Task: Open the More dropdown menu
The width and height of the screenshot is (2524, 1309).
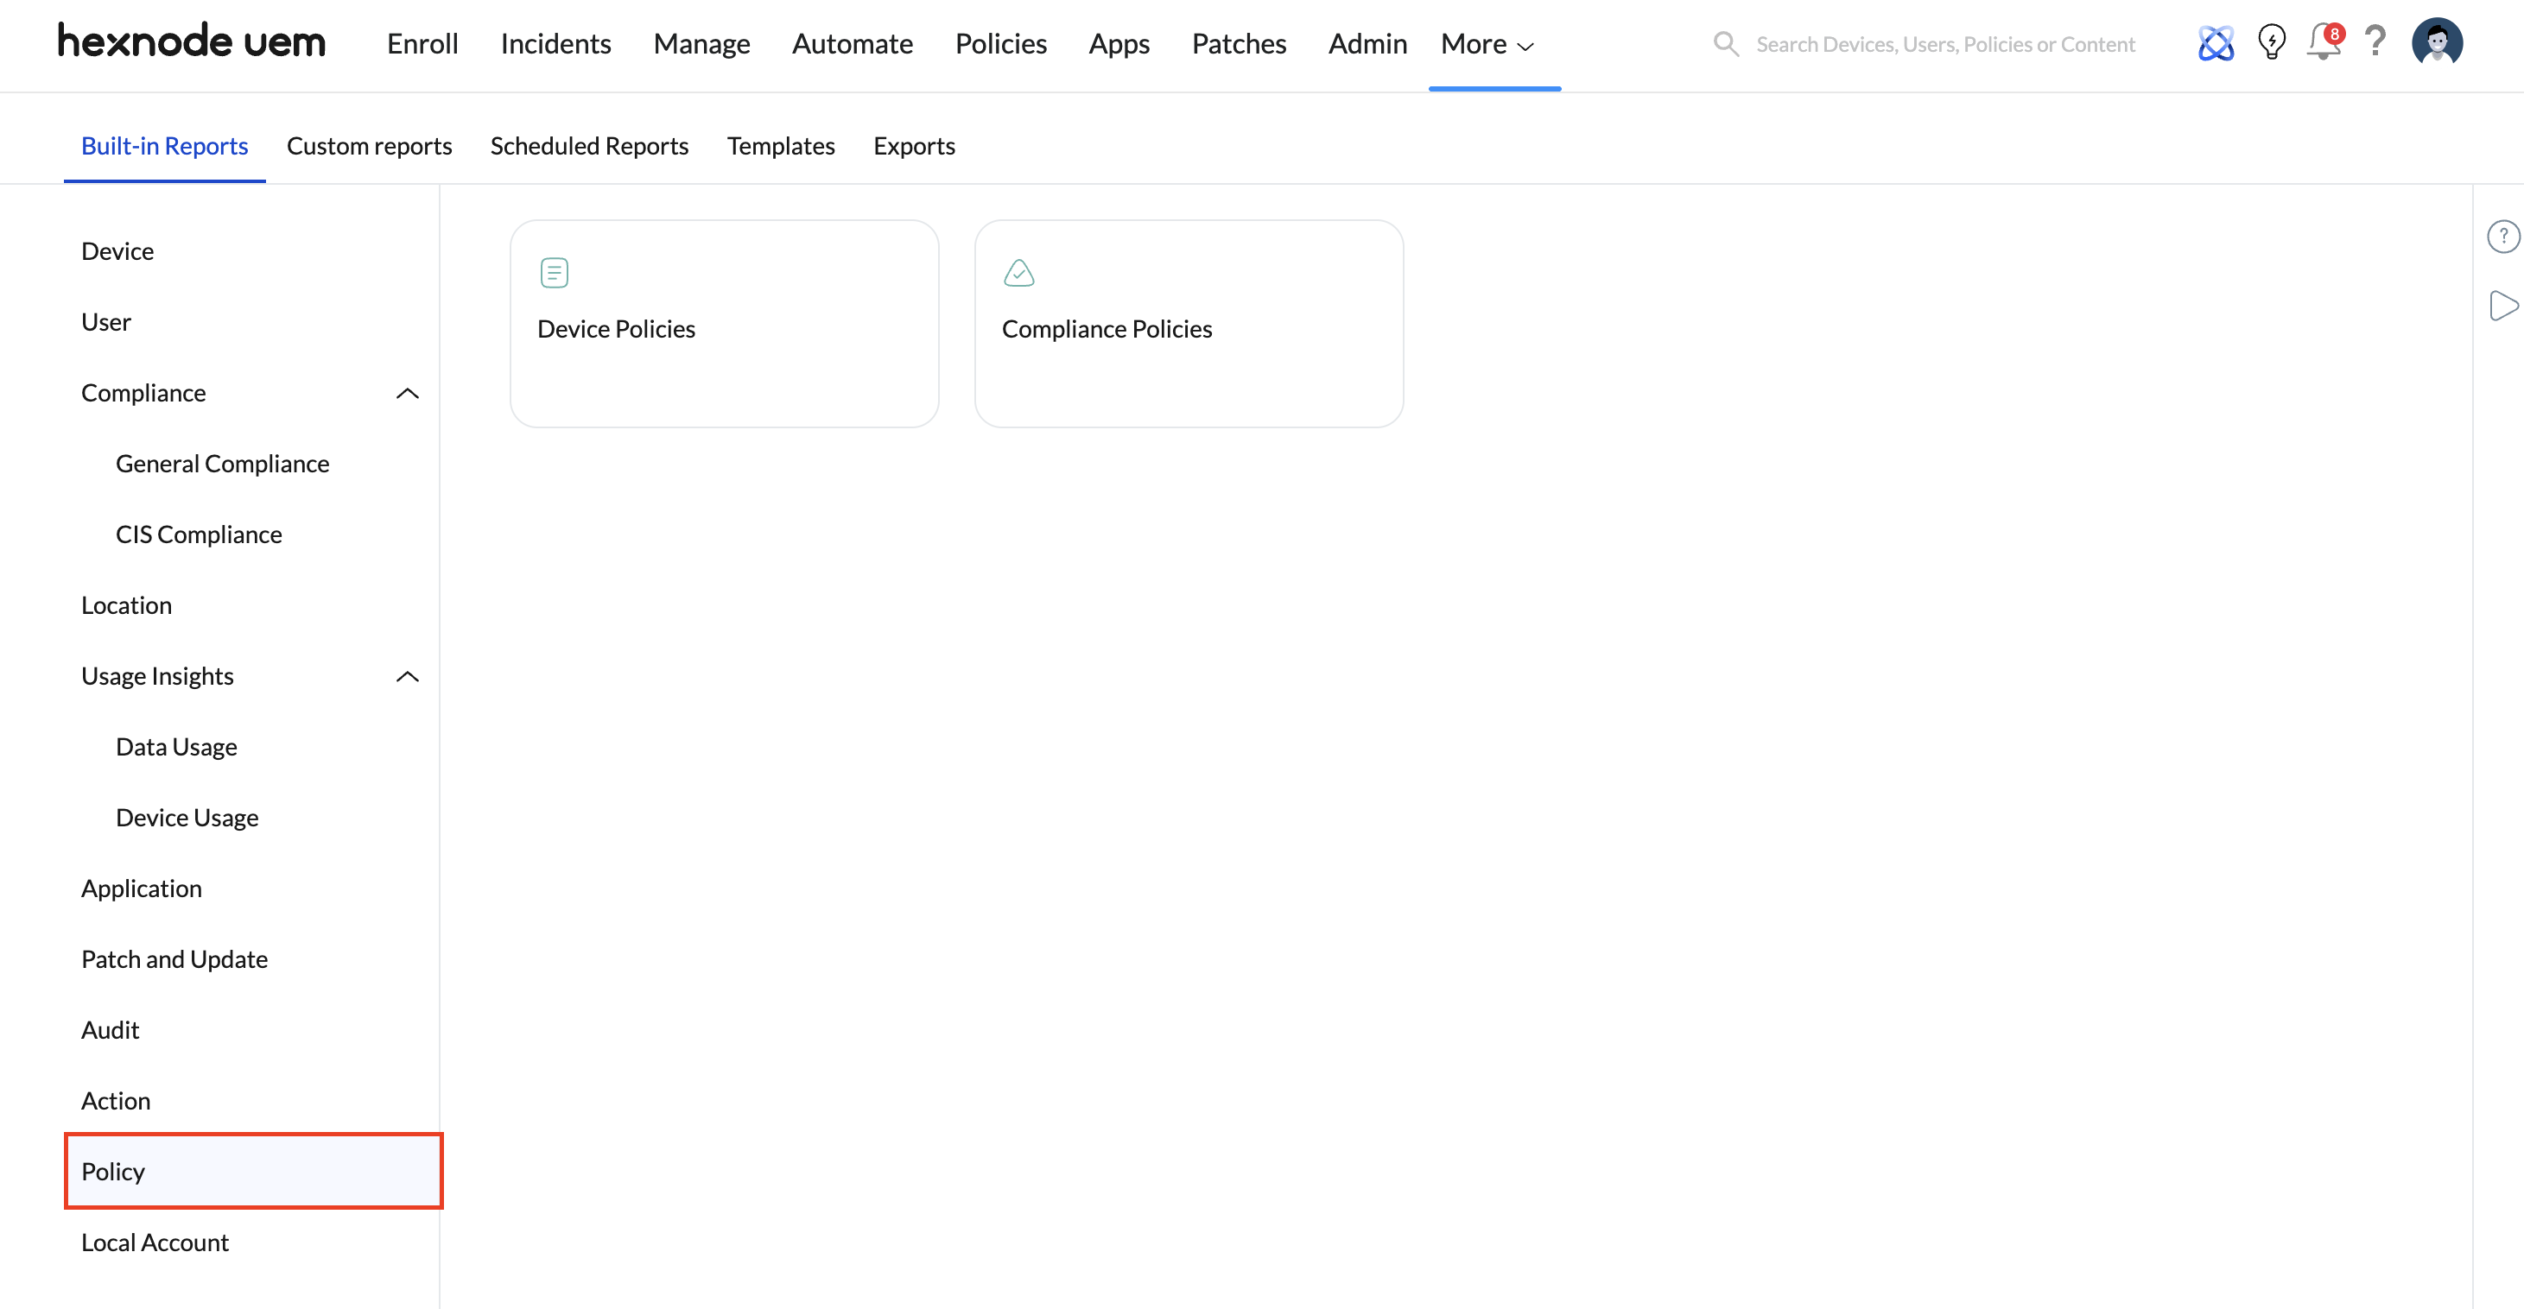Action: click(x=1487, y=44)
